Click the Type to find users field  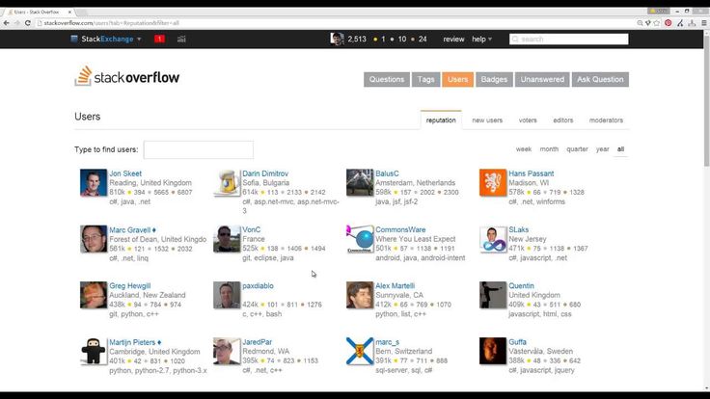[x=199, y=149]
